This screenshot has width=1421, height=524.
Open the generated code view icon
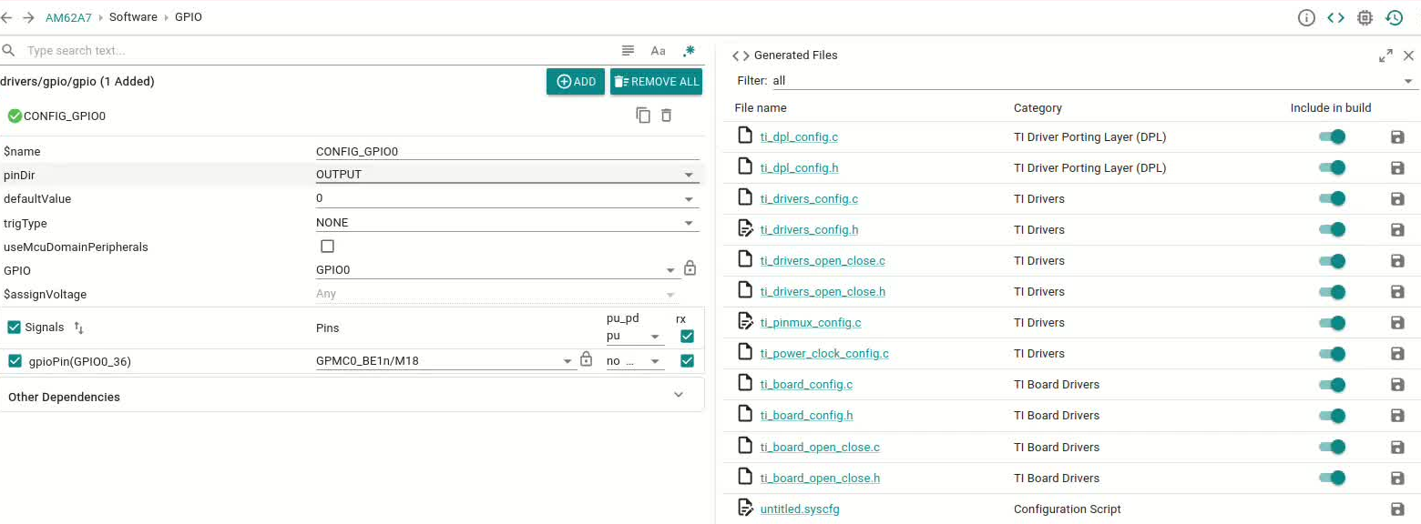pyautogui.click(x=1335, y=17)
